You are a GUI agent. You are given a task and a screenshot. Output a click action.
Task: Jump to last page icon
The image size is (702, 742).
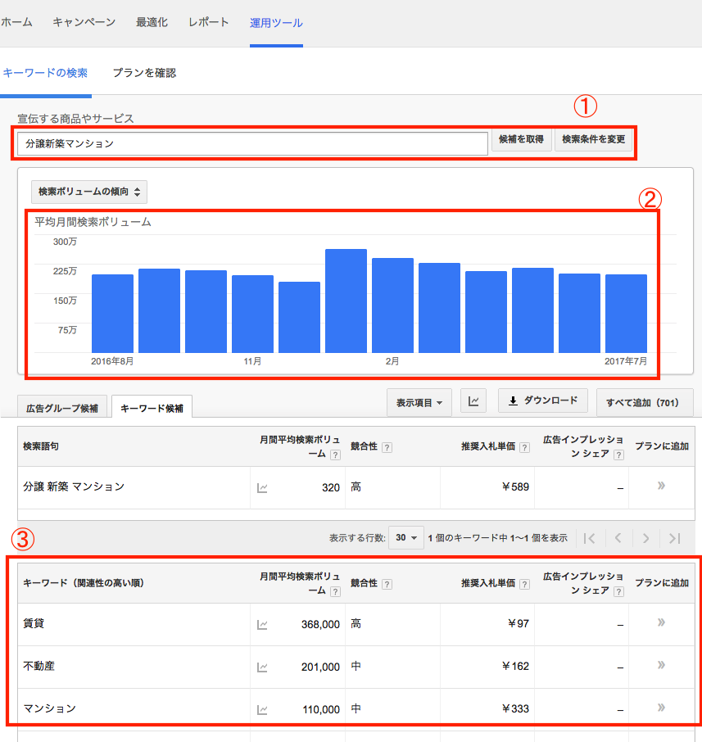(674, 538)
